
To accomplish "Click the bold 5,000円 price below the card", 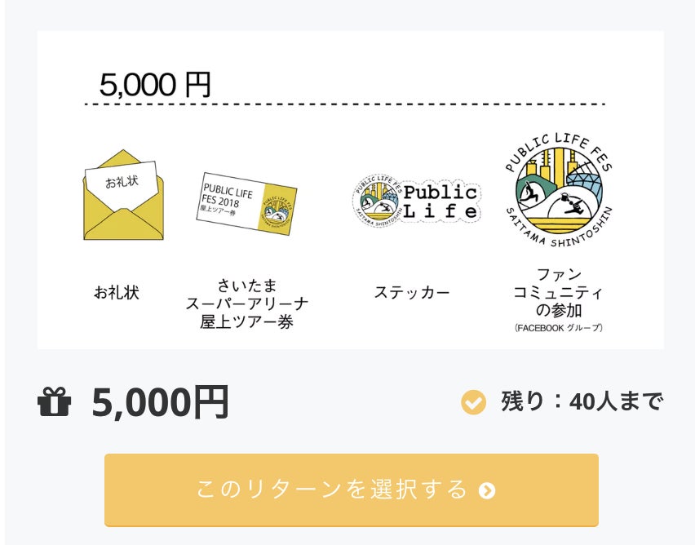I will (160, 401).
